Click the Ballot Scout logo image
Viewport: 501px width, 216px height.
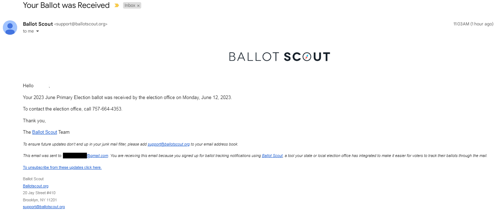279,57
